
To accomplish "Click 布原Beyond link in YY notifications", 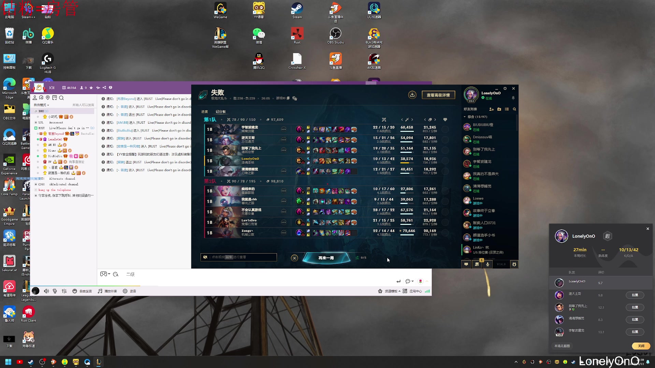I will [126, 99].
